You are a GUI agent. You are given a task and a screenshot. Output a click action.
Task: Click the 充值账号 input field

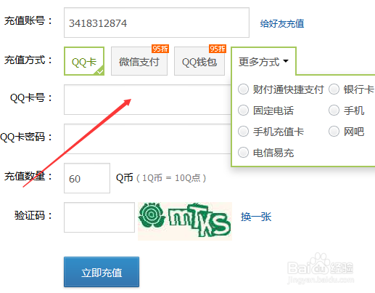(x=157, y=23)
